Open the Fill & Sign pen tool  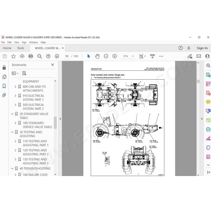(208, 139)
